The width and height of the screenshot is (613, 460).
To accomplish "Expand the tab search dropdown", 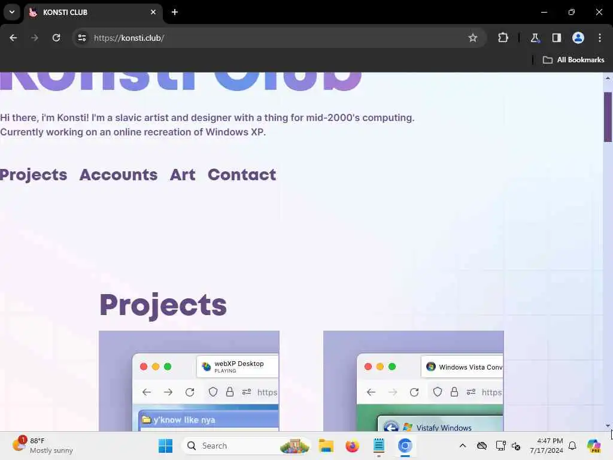I will click(12, 12).
